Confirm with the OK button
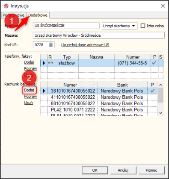Screen dimensions: 169x179 click(95, 170)
